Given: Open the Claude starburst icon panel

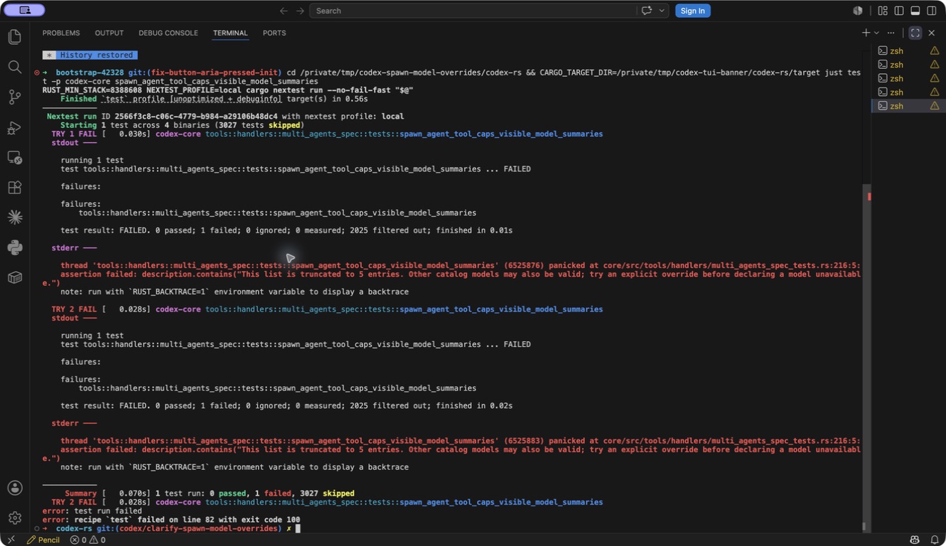Looking at the screenshot, I should (14, 218).
